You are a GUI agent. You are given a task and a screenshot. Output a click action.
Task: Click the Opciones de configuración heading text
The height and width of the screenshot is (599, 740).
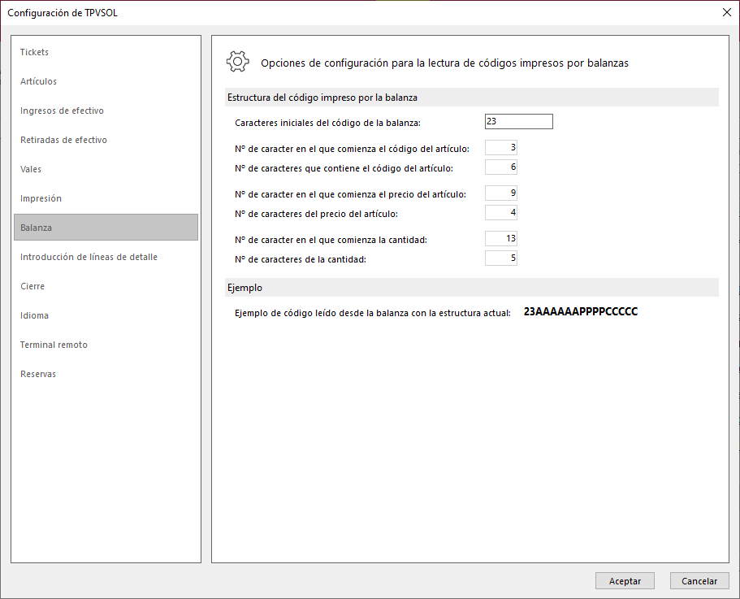point(444,63)
